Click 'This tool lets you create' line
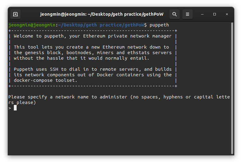242x164 pixels. (x=91, y=47)
